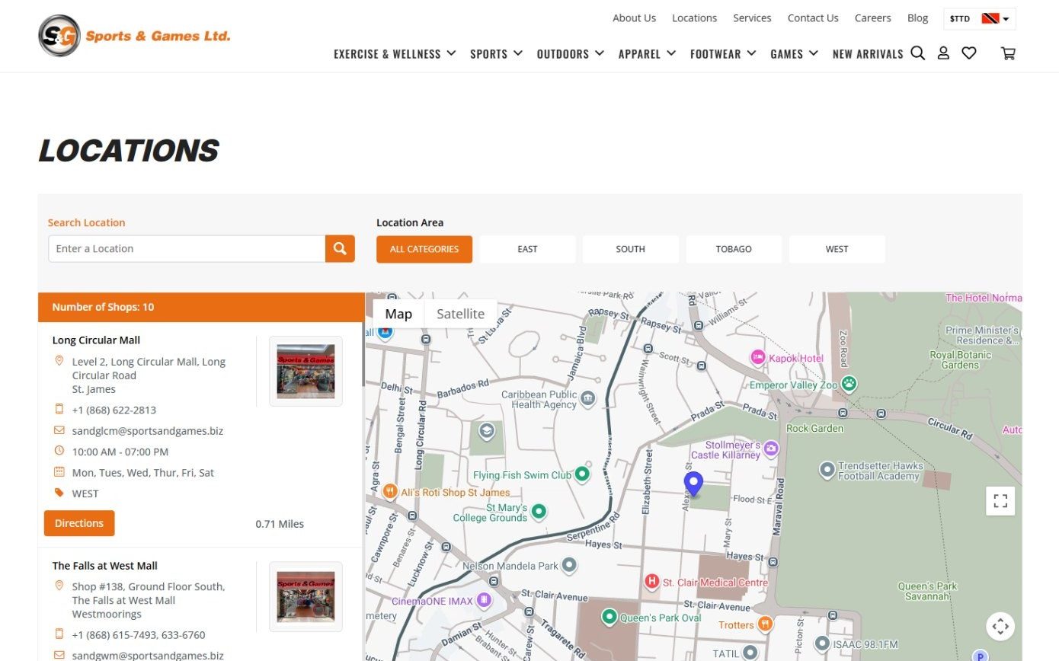Switch map to Satellite view
1059x661 pixels.
click(460, 314)
